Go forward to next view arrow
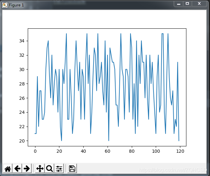The height and width of the screenshot is (176, 210). pos(27,168)
